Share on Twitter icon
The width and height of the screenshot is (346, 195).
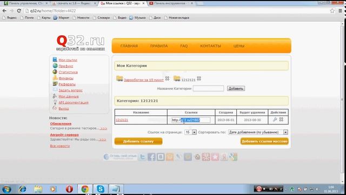[143, 157]
